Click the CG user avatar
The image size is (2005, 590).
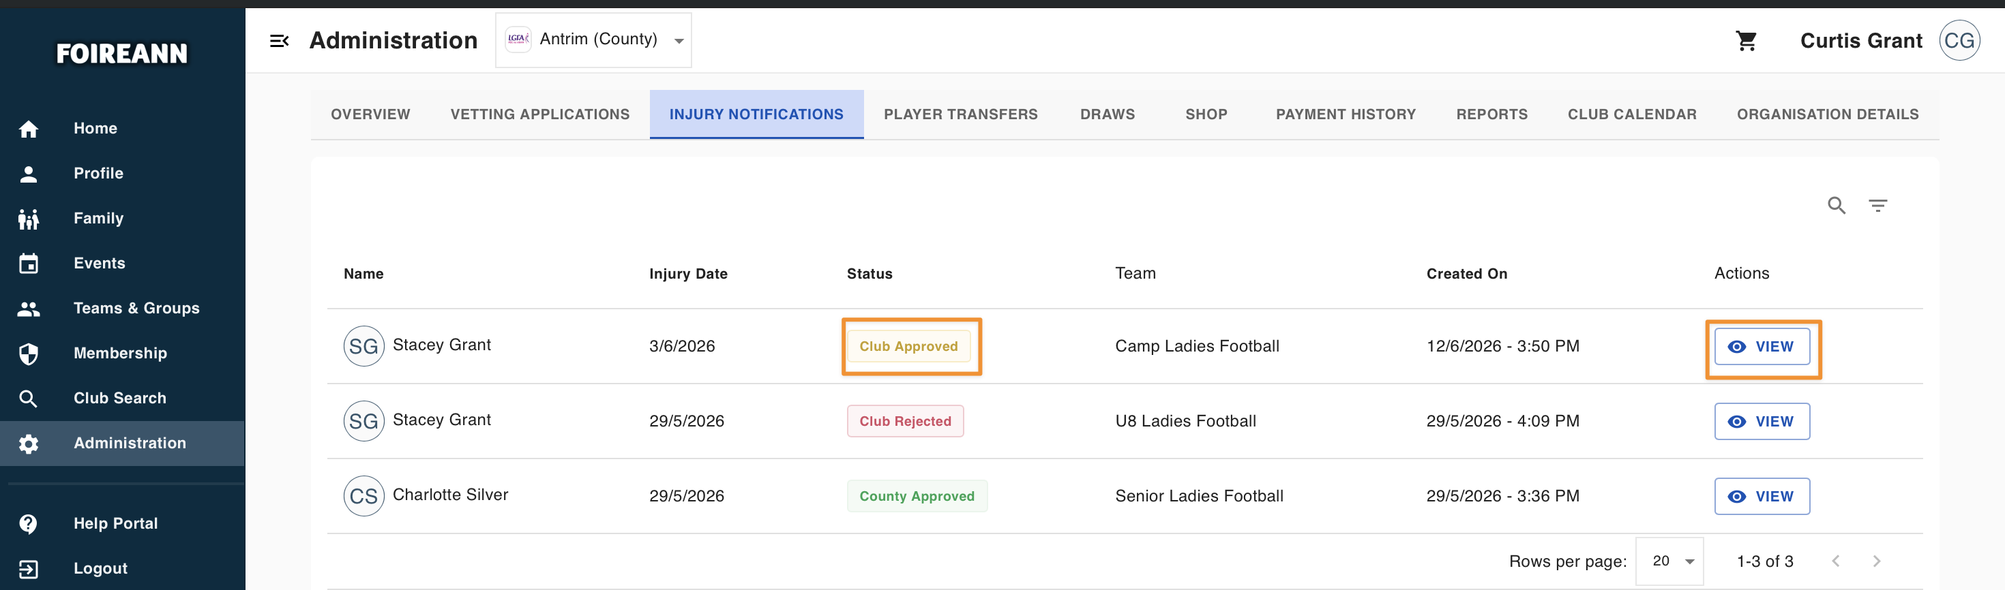click(x=1959, y=40)
